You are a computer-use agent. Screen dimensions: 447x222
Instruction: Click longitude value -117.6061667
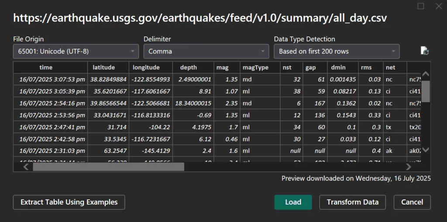pos(151,91)
